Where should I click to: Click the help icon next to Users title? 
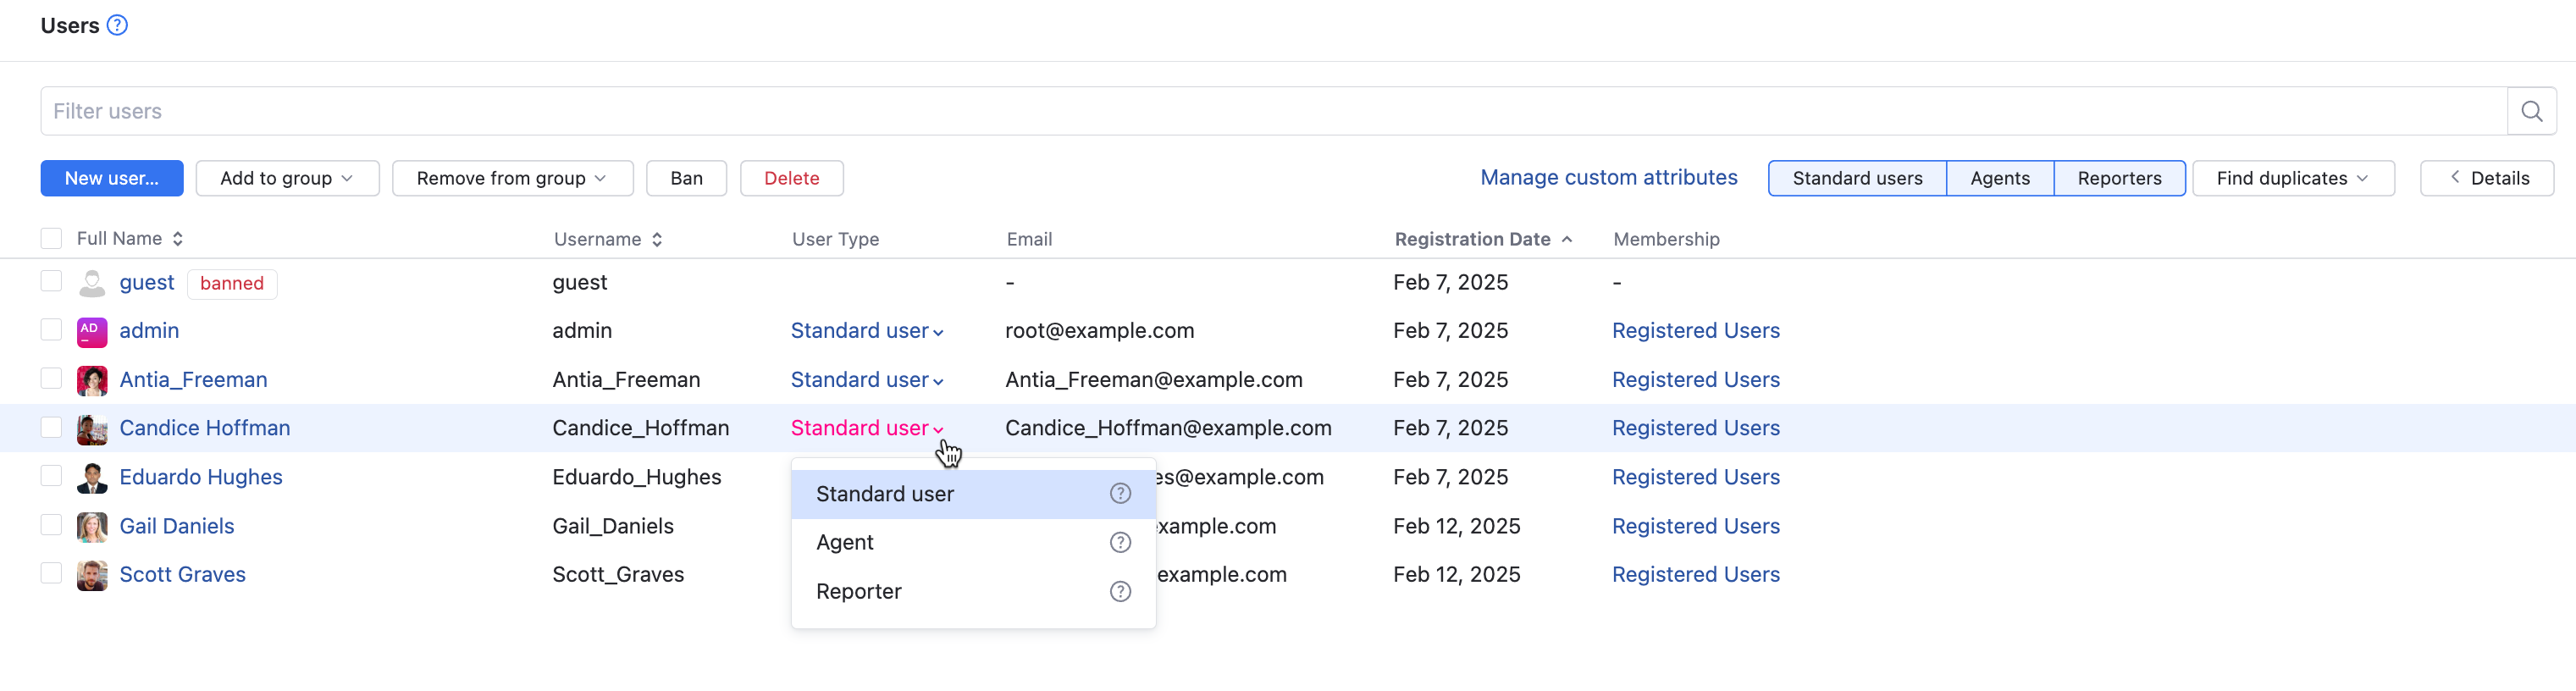point(117,25)
